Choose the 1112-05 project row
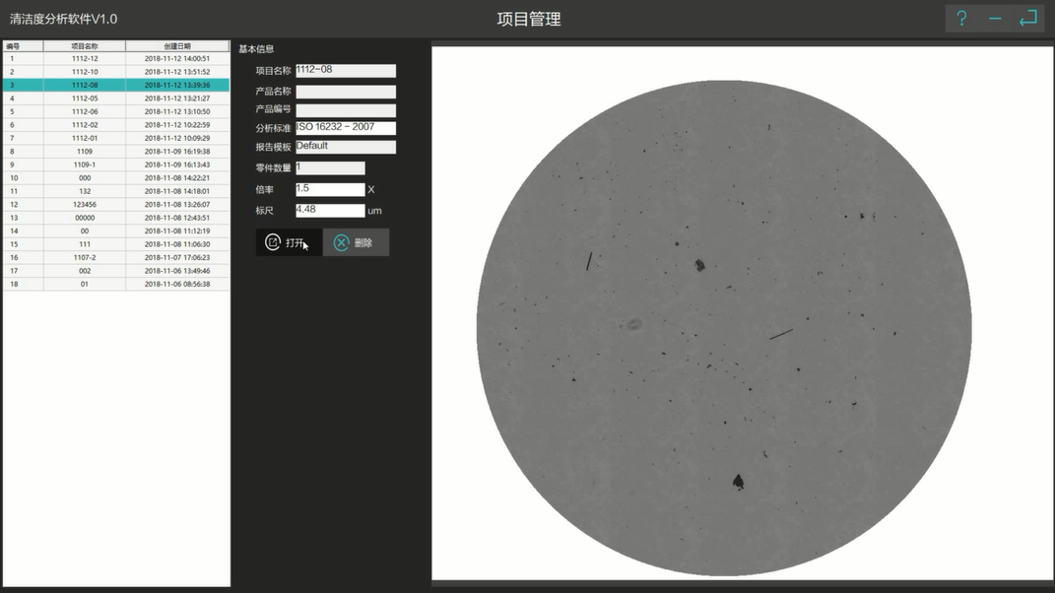1055x593 pixels. [x=85, y=99]
